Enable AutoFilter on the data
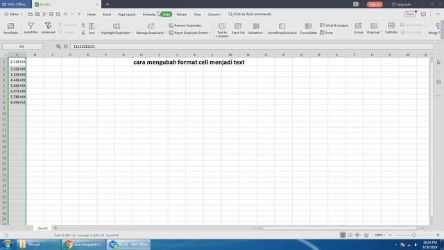This screenshot has height=250, width=444. coord(31,28)
